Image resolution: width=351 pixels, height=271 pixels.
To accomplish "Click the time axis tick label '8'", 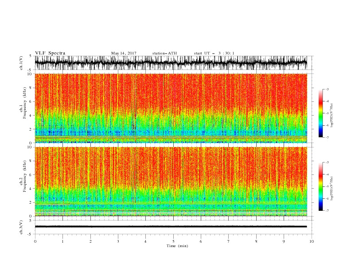I will pos(256,241).
